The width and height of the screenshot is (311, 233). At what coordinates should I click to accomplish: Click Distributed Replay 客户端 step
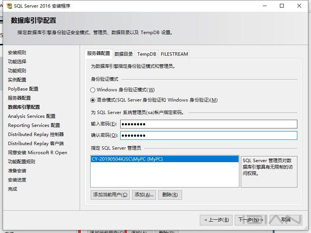(36, 144)
